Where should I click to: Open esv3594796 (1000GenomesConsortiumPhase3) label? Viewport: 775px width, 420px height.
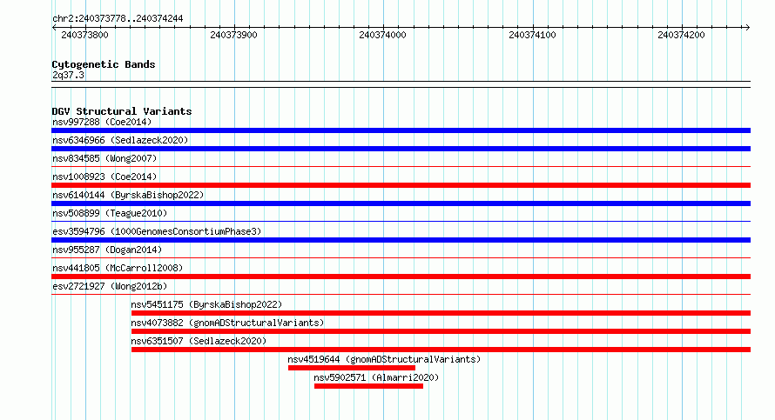[x=157, y=231]
